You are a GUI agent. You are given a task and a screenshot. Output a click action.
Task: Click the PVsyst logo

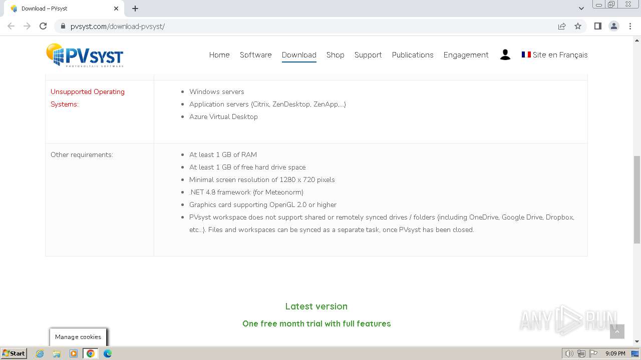pos(85,55)
